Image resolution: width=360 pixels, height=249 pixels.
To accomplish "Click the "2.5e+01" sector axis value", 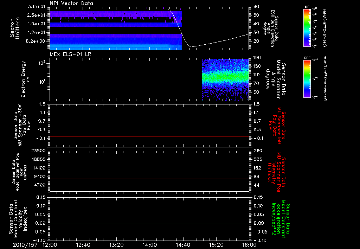I will coord(37,15).
